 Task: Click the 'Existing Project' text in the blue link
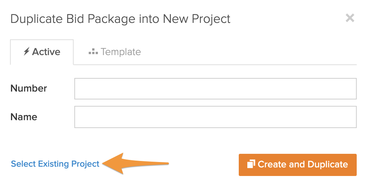[69, 164]
